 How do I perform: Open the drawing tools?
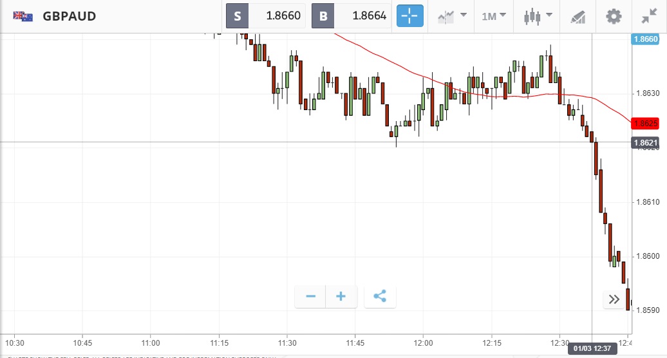(x=578, y=16)
